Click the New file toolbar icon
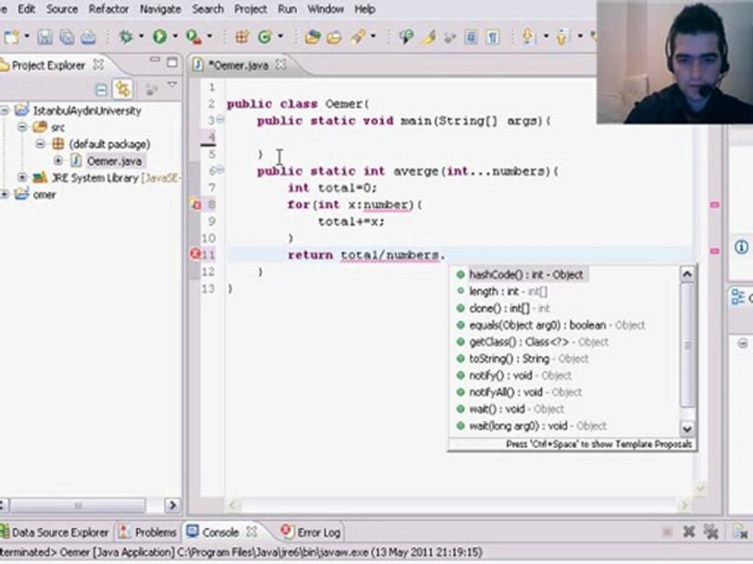Screen dimensions: 753x564 pos(12,37)
